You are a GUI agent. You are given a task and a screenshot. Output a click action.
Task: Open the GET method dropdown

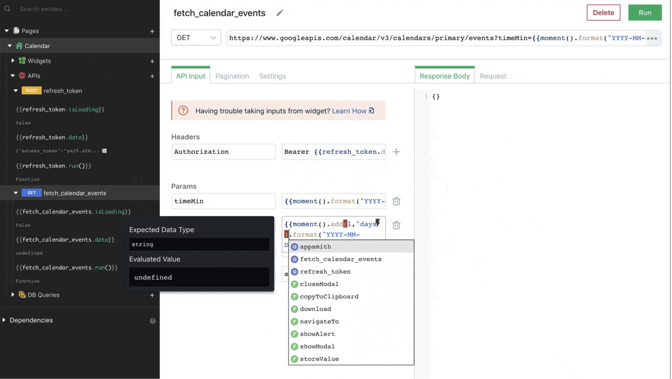coord(196,38)
